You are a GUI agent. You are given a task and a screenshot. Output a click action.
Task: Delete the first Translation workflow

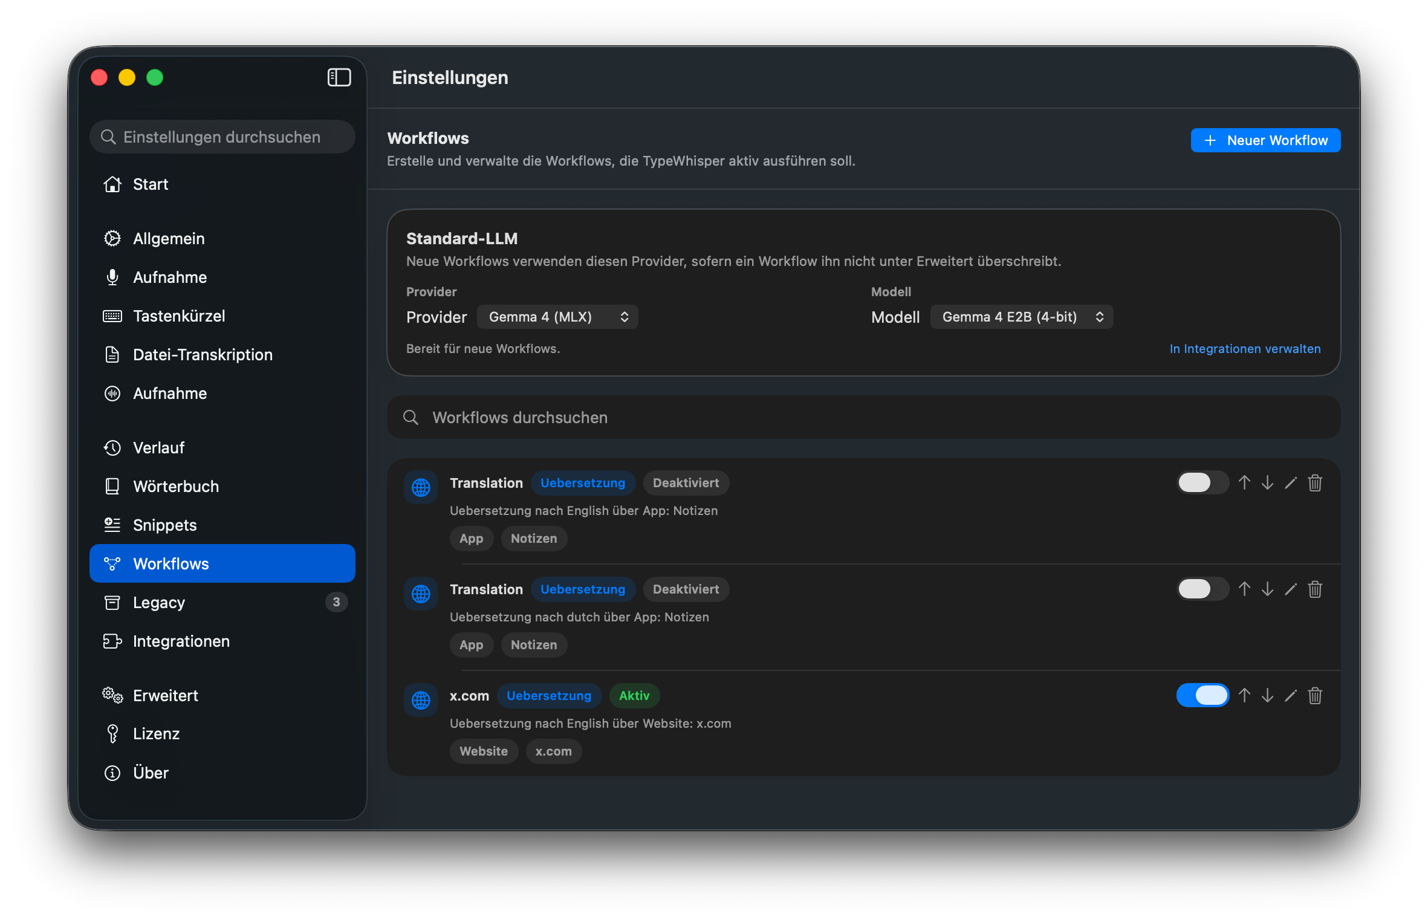[x=1315, y=483]
